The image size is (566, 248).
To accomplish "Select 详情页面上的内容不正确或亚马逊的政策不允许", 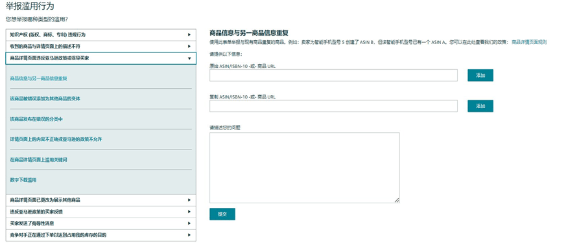I will pos(56,139).
